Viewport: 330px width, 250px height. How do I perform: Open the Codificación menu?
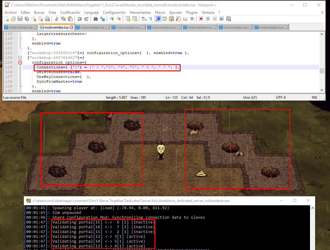pos(70,13)
